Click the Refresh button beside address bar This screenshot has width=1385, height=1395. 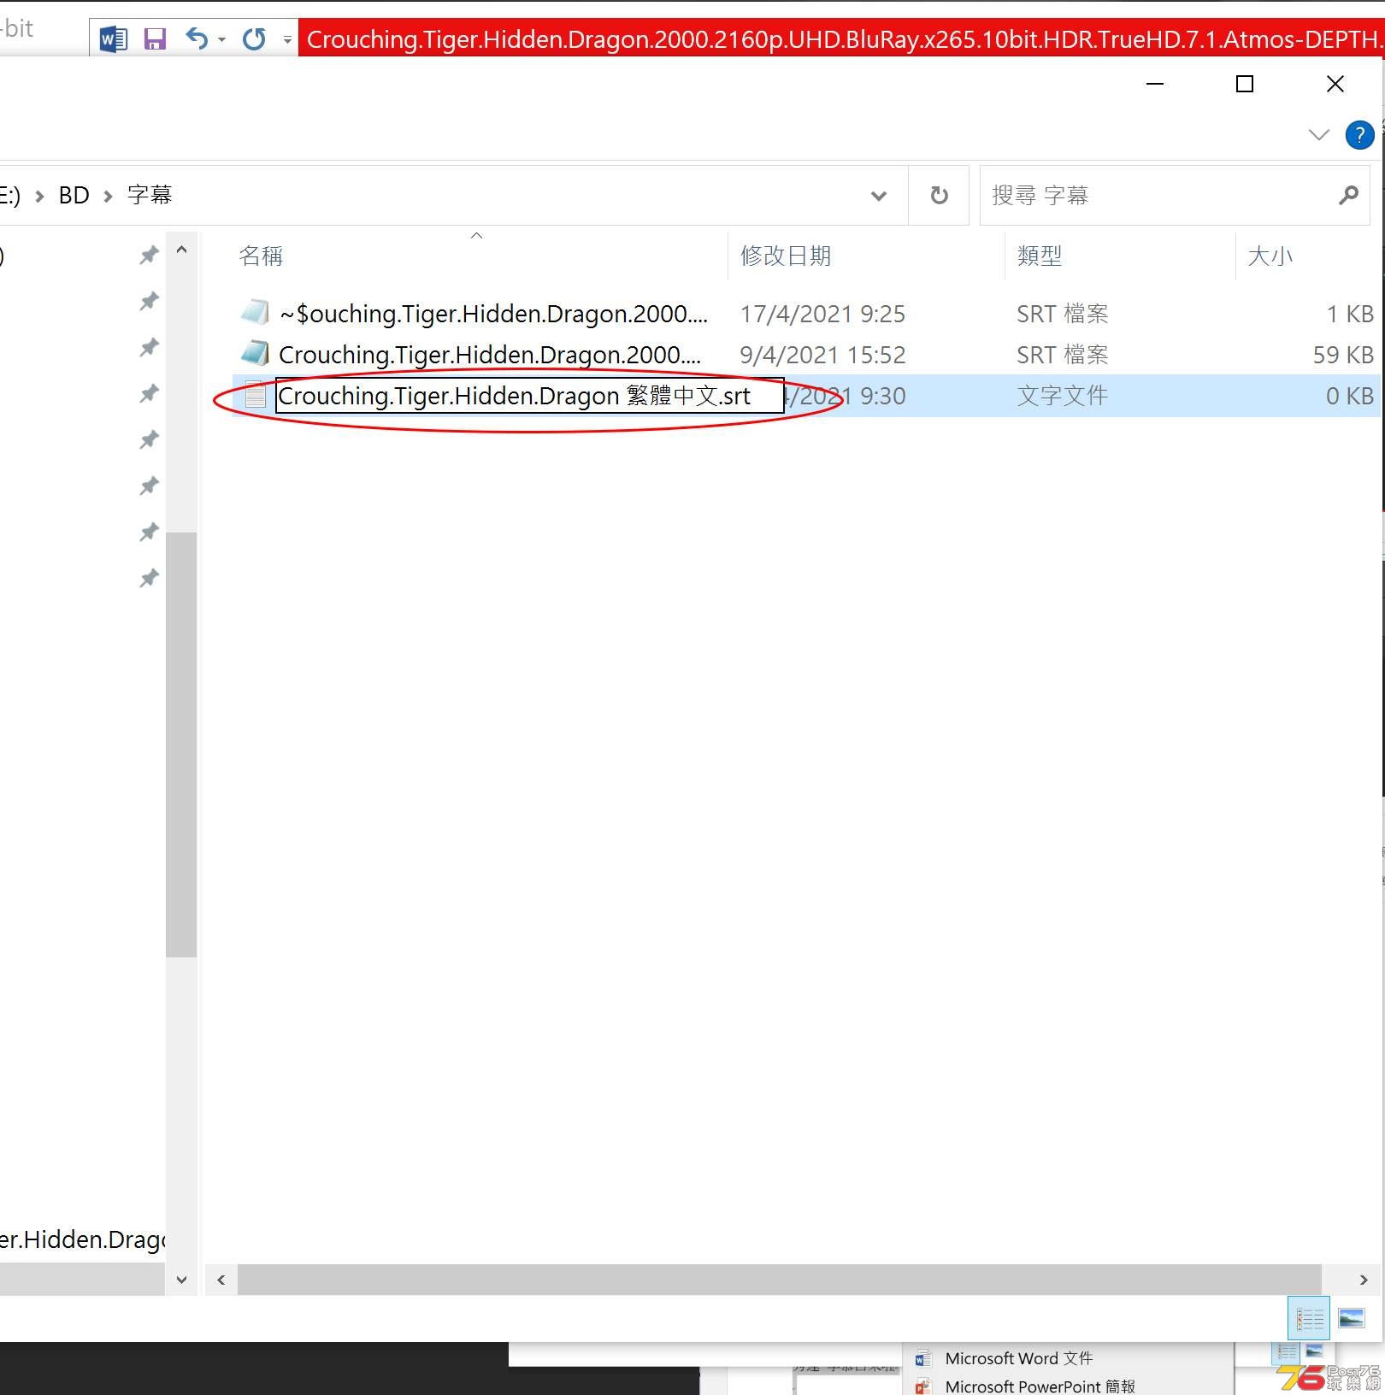[939, 196]
